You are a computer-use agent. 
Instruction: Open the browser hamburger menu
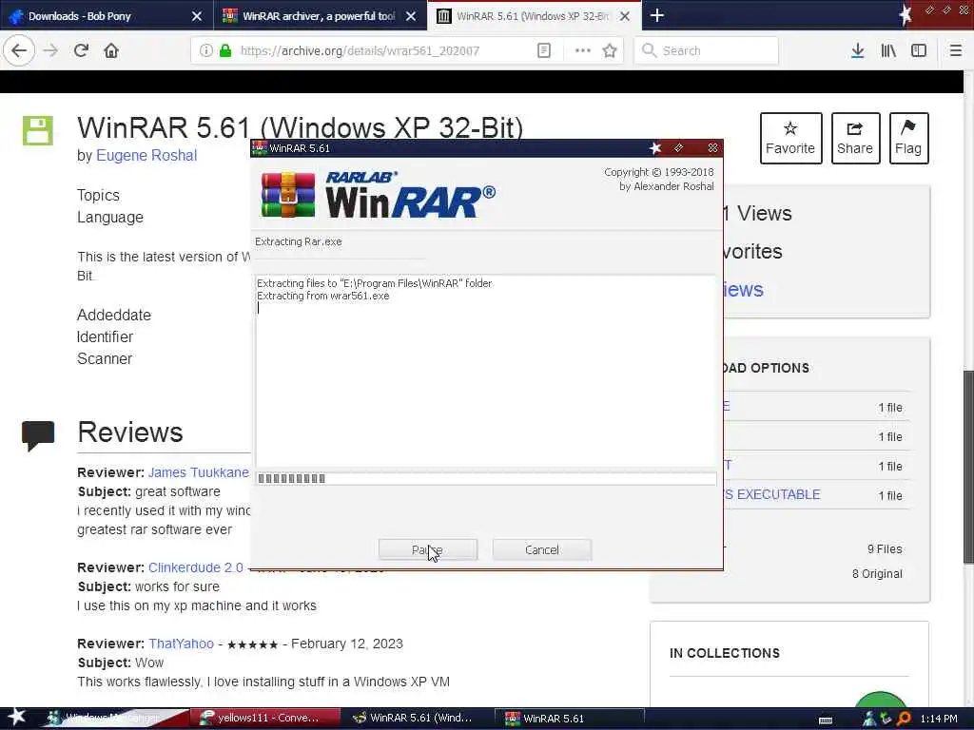(955, 50)
